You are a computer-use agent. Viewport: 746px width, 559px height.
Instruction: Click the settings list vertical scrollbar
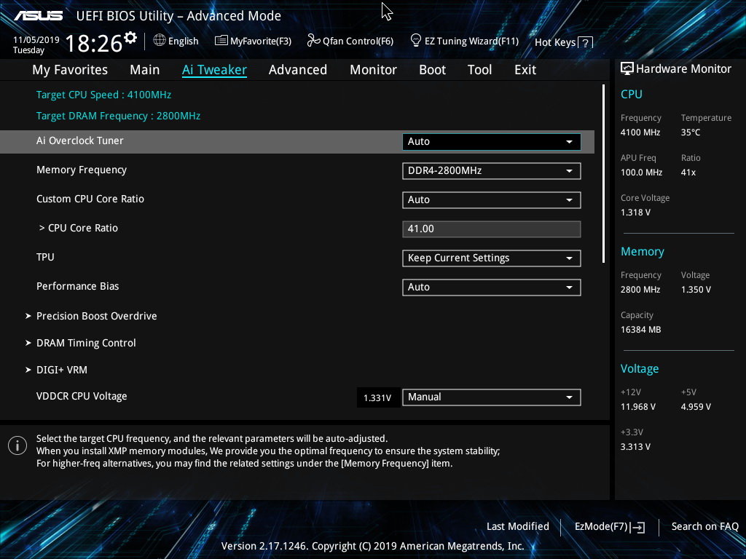(x=603, y=173)
